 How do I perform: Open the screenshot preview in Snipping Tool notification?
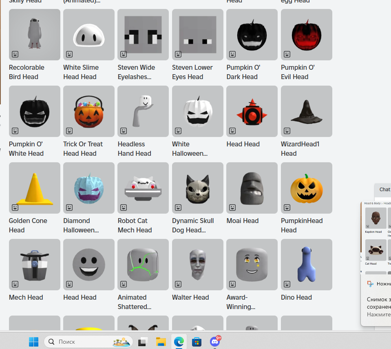(x=376, y=238)
